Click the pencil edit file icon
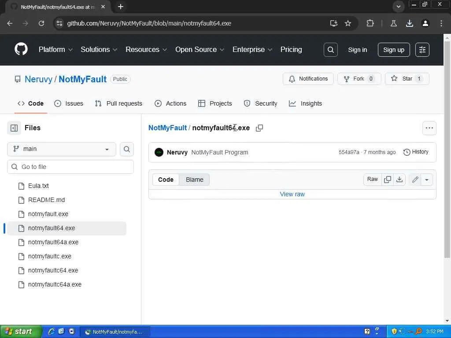The width and height of the screenshot is (451, 338). point(415,180)
